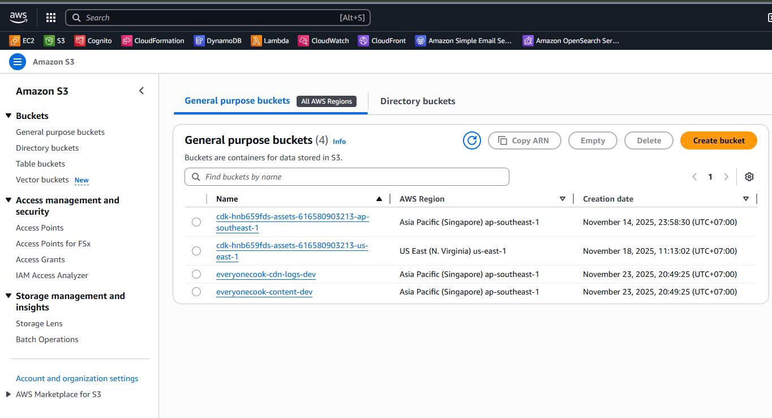Click the Create bucket button
The image size is (772, 418).
(x=719, y=140)
